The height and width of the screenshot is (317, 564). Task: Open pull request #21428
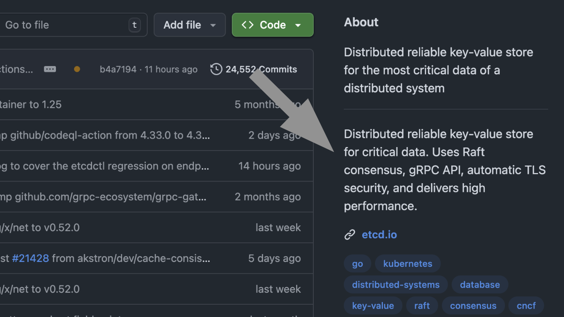(30, 258)
